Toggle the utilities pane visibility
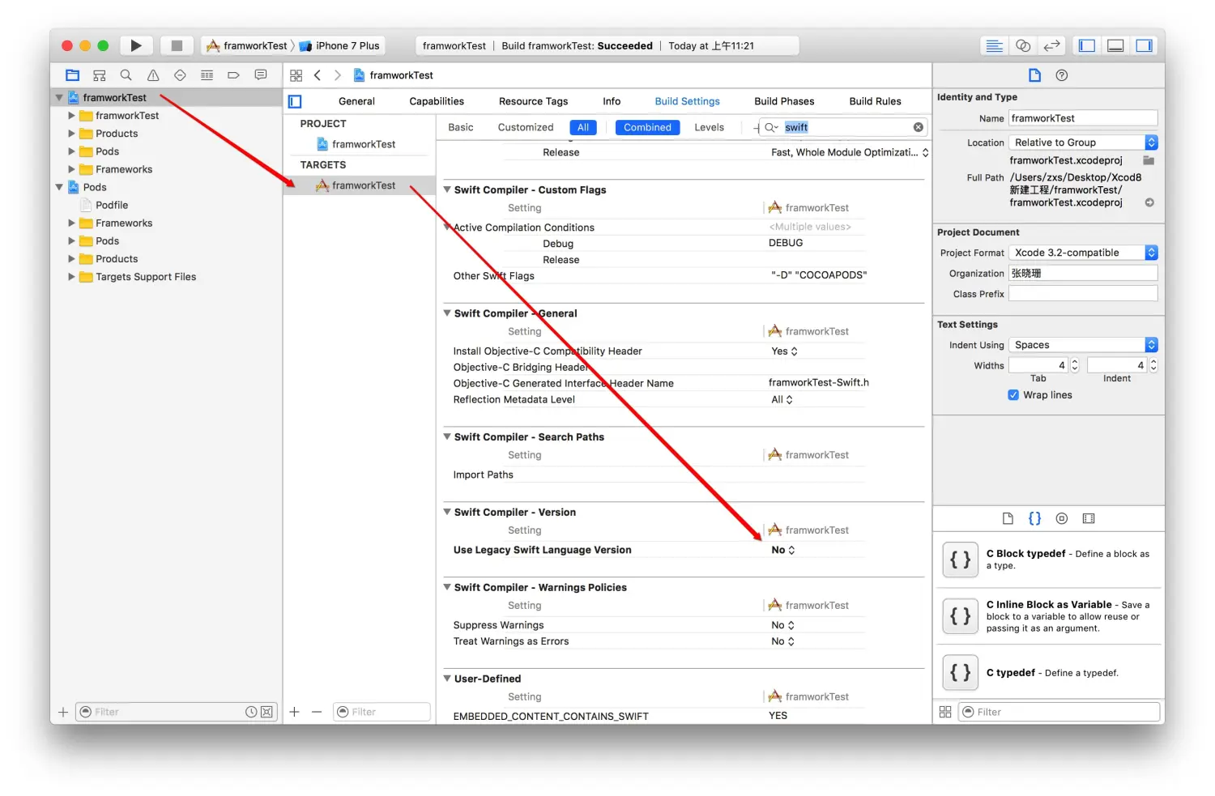The image size is (1215, 796). 1144,46
